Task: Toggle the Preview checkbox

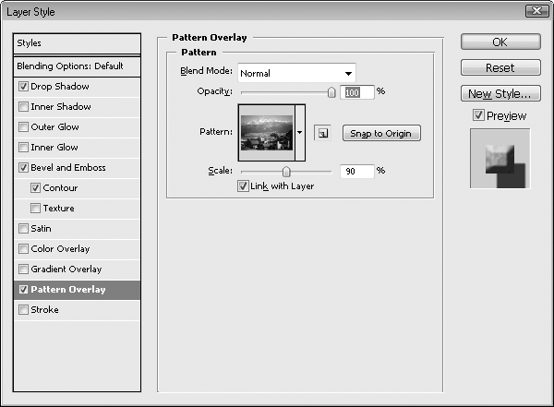Action: 478,115
